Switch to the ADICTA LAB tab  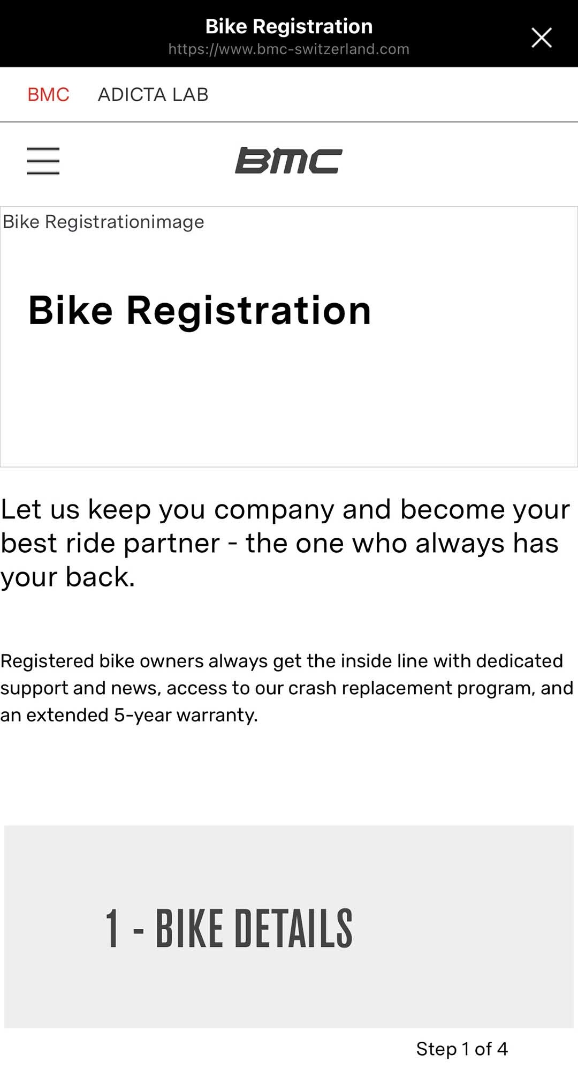(x=153, y=95)
